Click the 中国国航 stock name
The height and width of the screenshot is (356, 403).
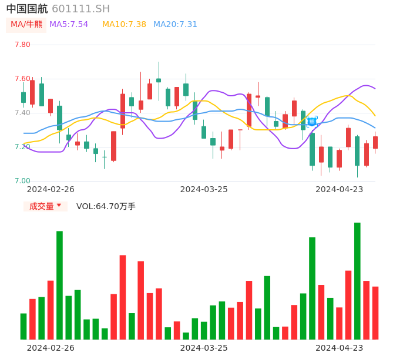(x=27, y=9)
